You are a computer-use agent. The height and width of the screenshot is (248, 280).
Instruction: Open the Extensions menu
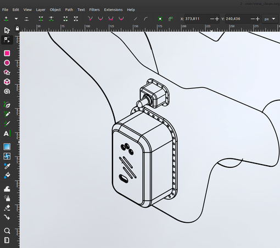click(x=113, y=10)
